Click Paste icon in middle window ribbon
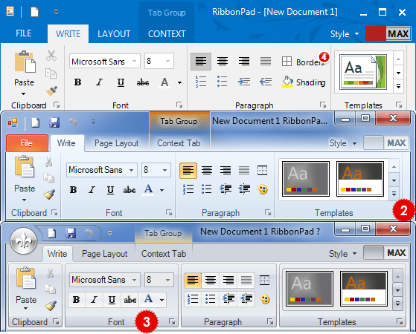This screenshot has width=416, height=334. (25, 166)
